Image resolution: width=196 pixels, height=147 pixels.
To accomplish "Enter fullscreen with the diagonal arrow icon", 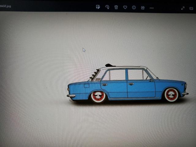I will tap(183, 8).
